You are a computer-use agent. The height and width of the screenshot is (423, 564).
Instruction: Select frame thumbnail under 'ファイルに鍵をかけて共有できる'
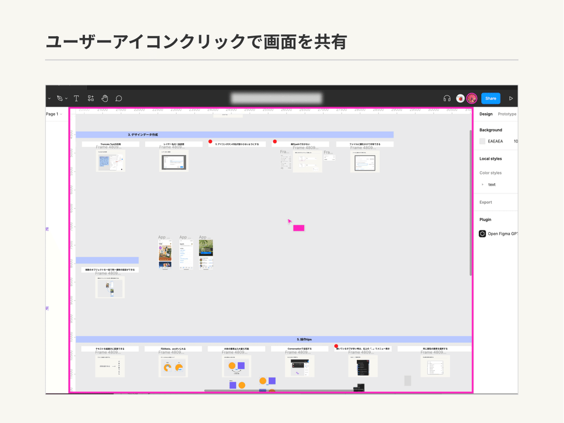[365, 161]
